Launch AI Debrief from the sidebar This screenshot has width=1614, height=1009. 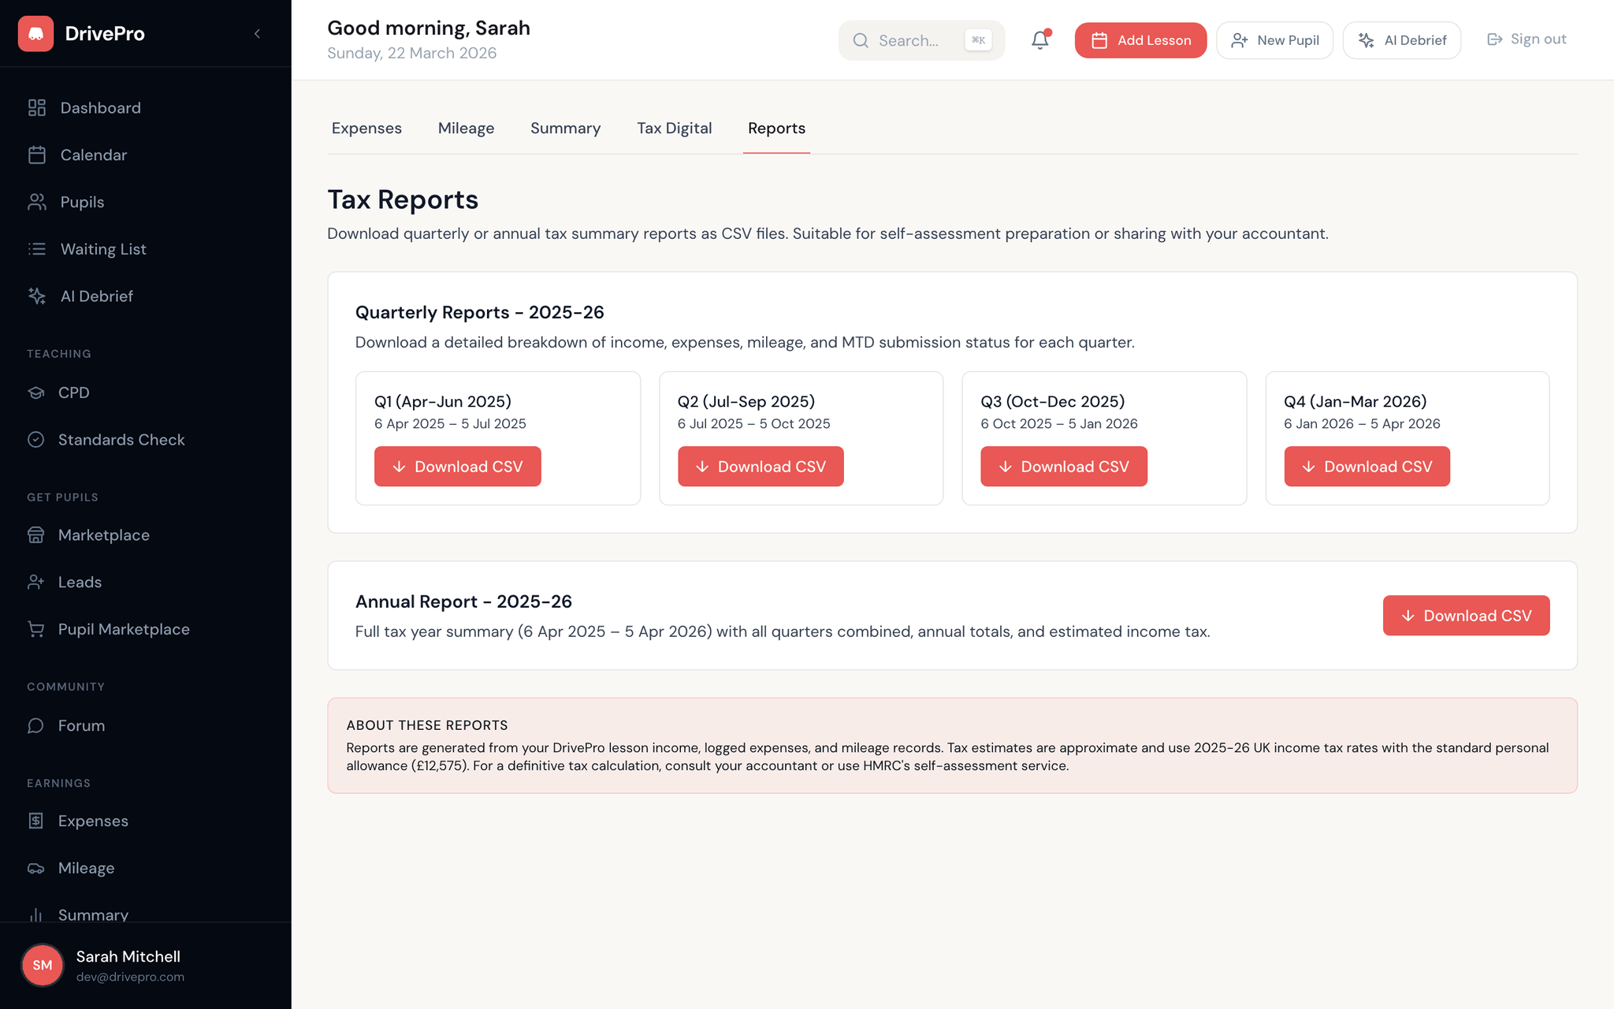(96, 296)
